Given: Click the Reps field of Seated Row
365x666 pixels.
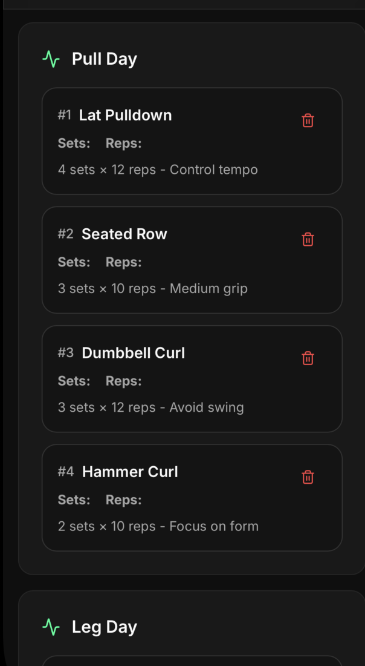Looking at the screenshot, I should [x=123, y=262].
